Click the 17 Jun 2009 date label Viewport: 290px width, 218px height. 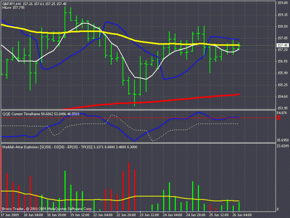click(10, 215)
